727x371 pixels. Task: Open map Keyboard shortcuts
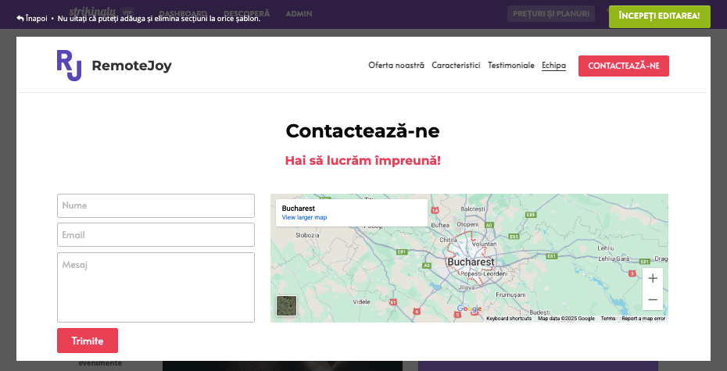(509, 319)
